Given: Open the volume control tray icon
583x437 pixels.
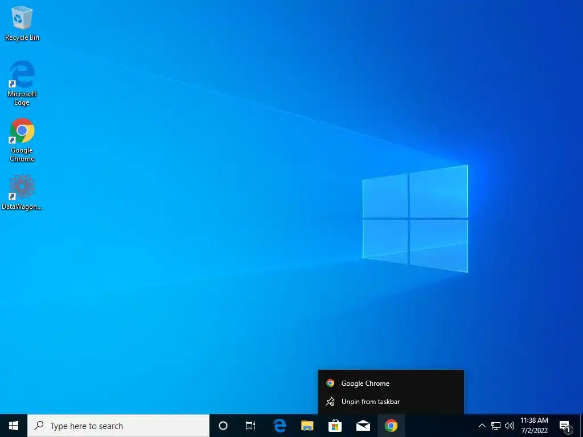Looking at the screenshot, I should pyautogui.click(x=510, y=426).
